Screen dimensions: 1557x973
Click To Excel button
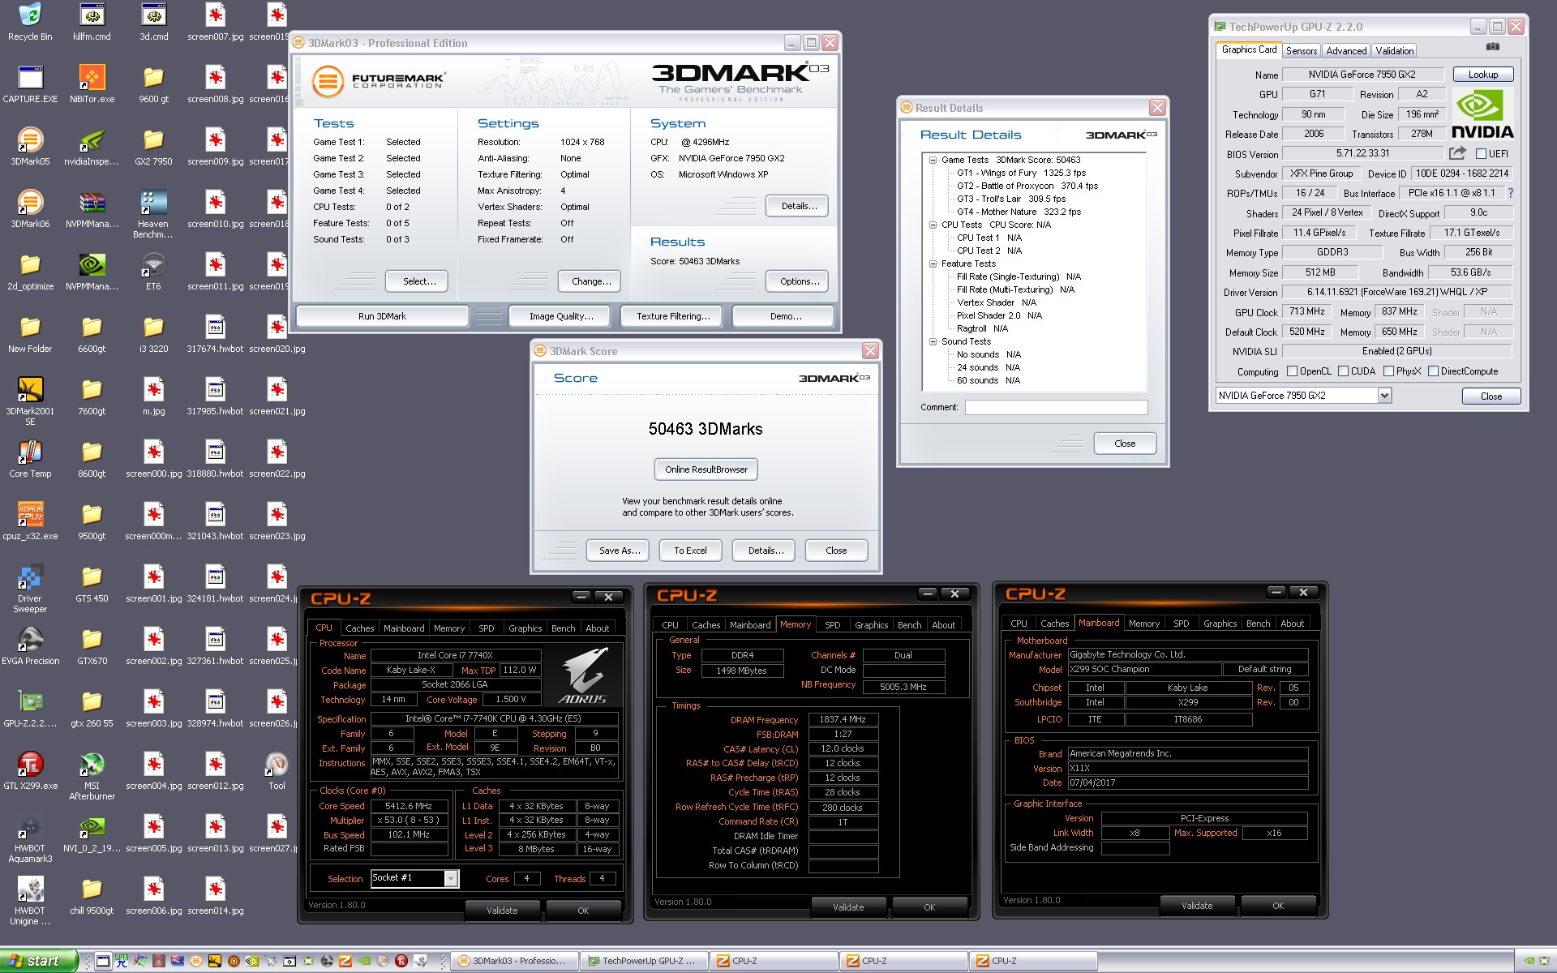[690, 551]
